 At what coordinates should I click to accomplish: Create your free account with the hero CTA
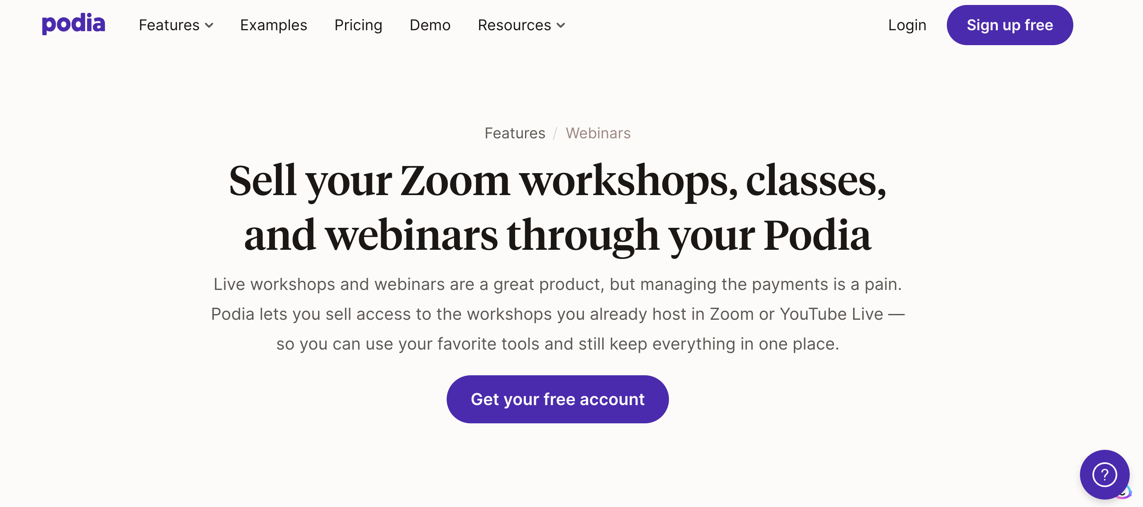(x=558, y=399)
